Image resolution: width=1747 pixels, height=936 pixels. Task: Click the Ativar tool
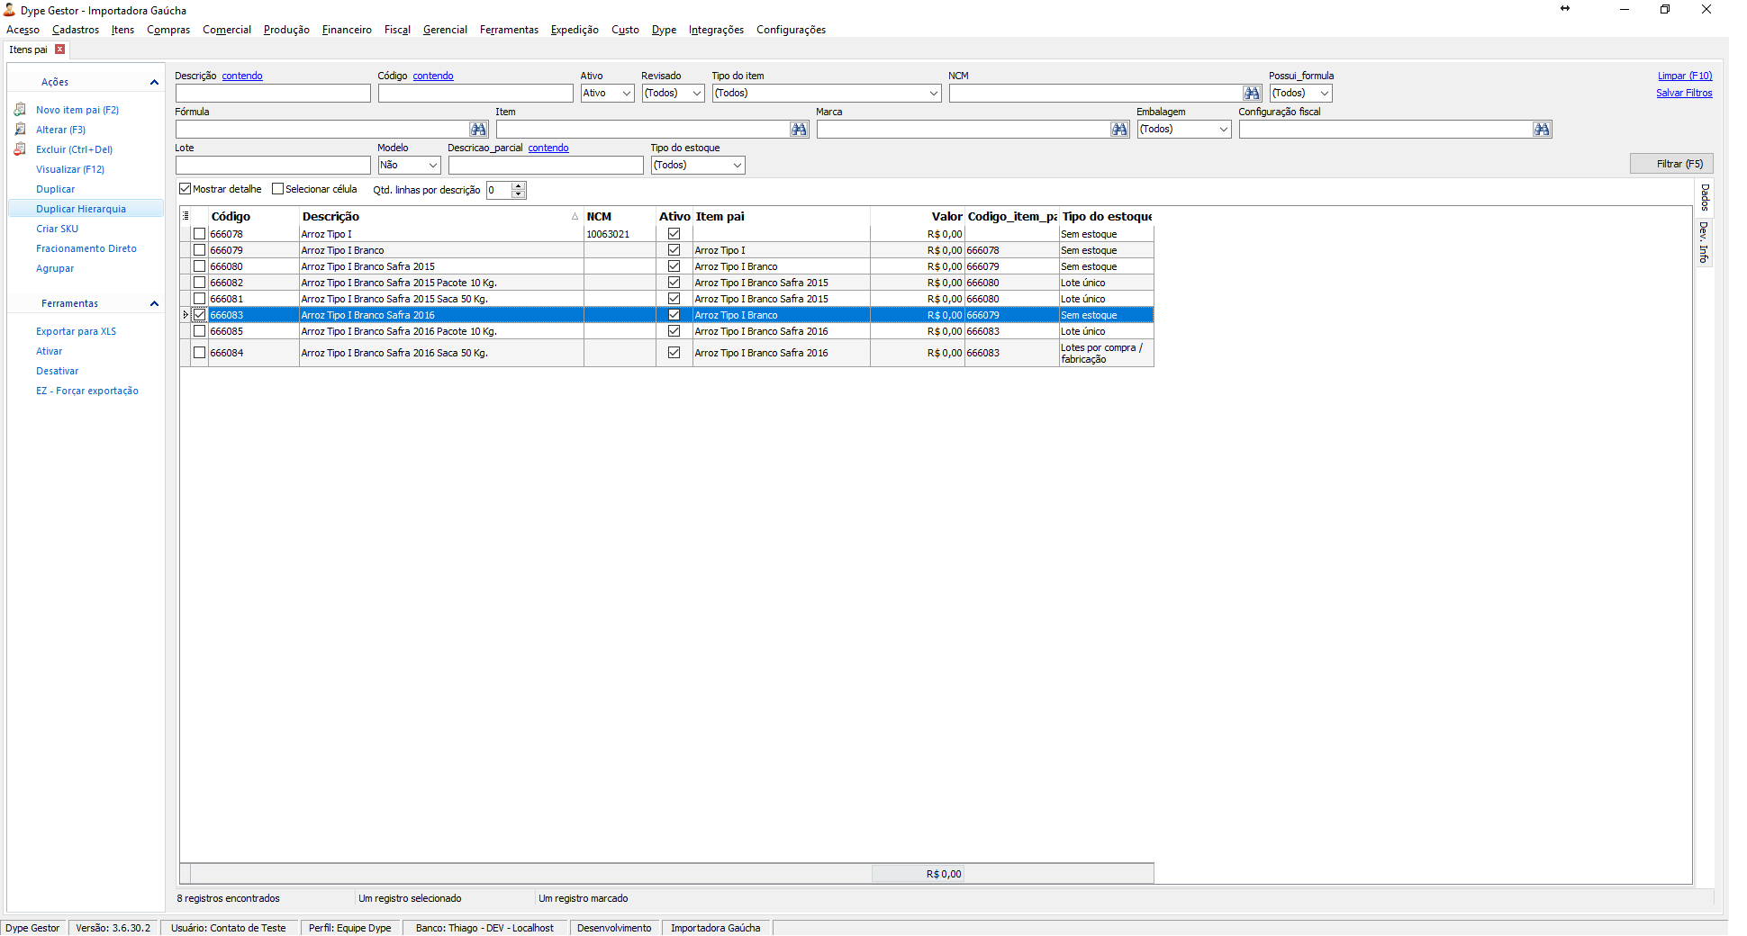[49, 351]
